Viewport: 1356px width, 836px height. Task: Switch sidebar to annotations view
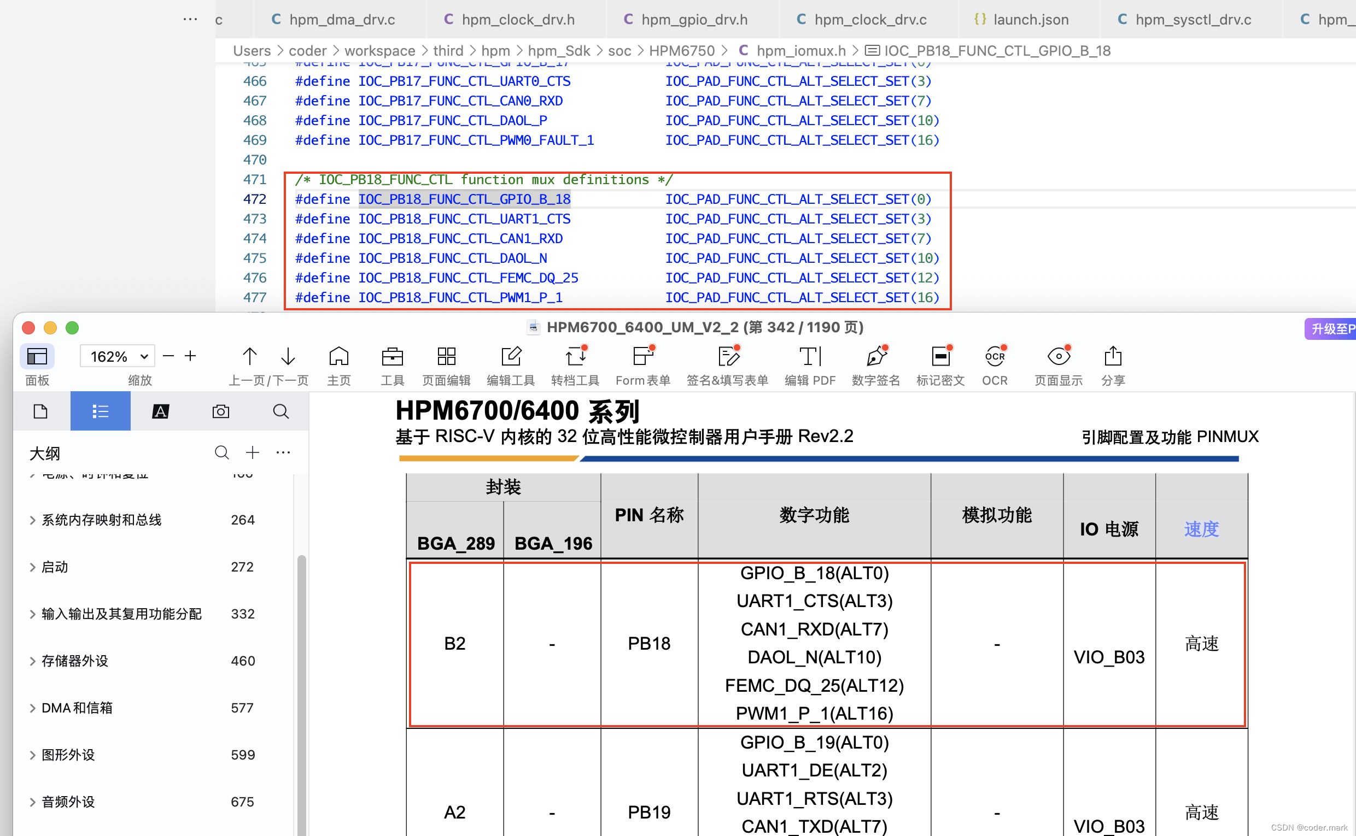tap(160, 411)
